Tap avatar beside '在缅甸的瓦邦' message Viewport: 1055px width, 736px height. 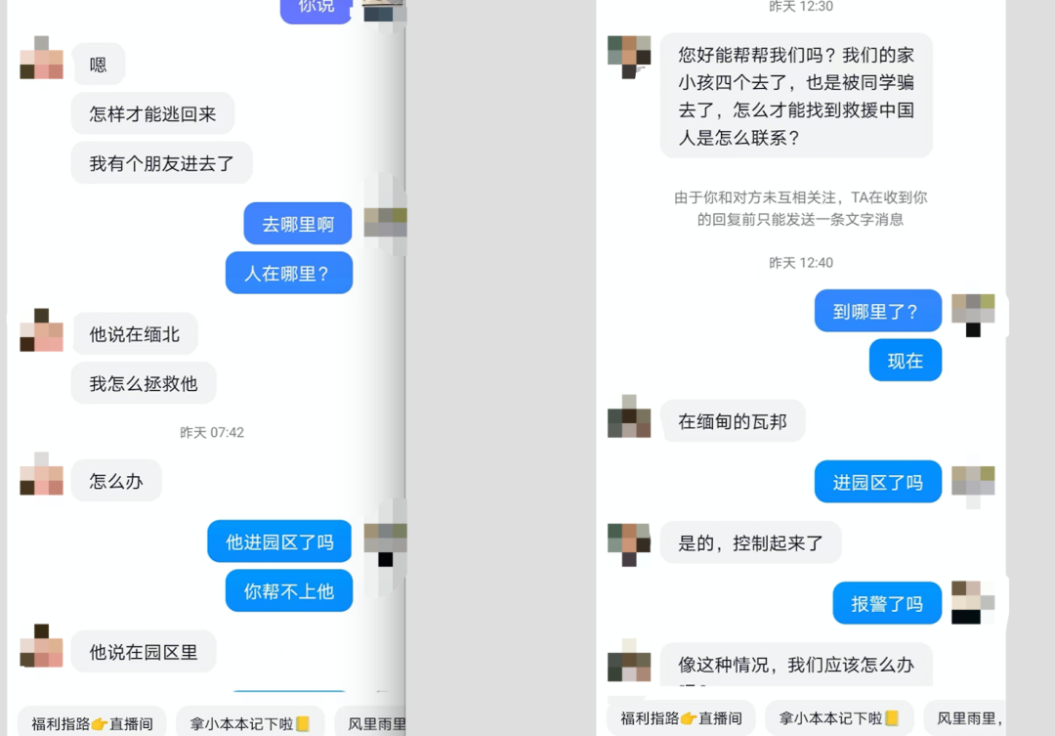[629, 416]
